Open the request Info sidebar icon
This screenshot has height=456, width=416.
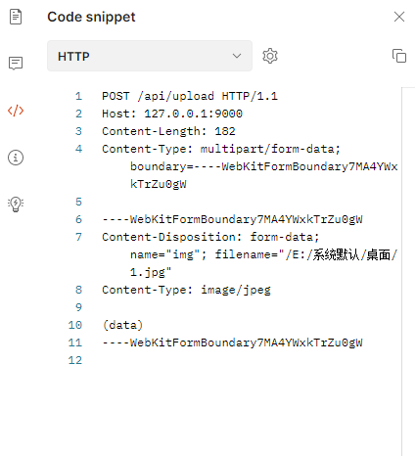pos(16,158)
